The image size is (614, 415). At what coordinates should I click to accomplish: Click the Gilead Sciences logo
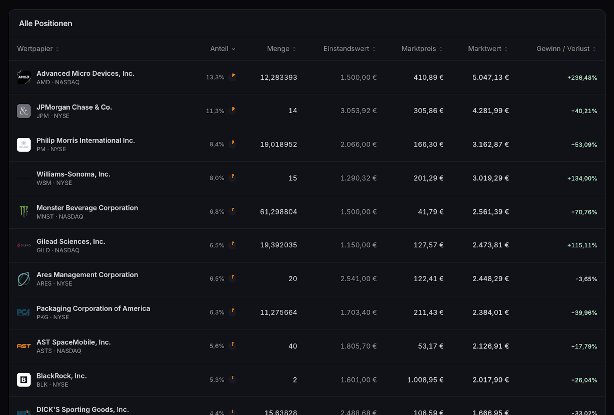pyautogui.click(x=24, y=246)
